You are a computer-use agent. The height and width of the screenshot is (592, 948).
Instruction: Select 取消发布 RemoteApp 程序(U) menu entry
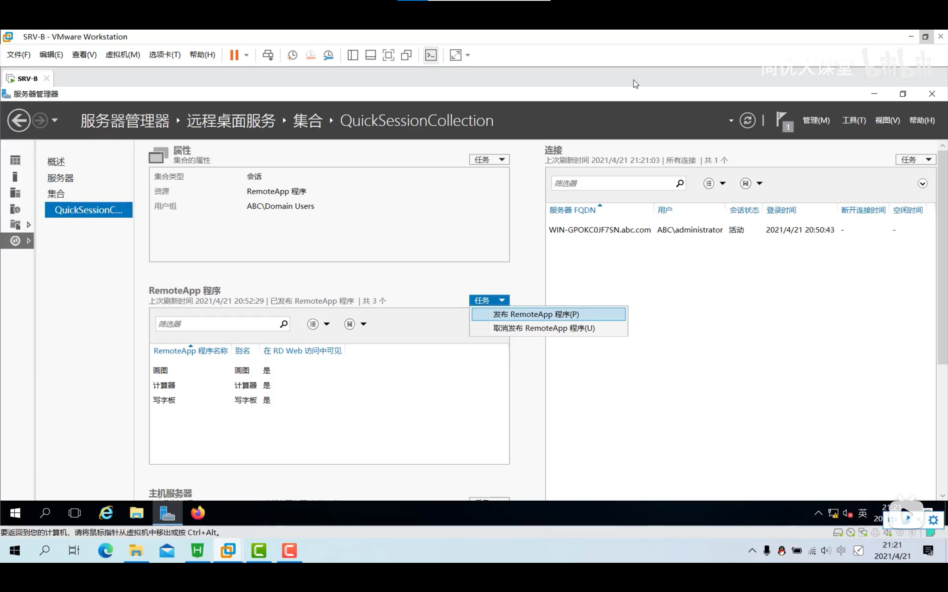tap(544, 328)
